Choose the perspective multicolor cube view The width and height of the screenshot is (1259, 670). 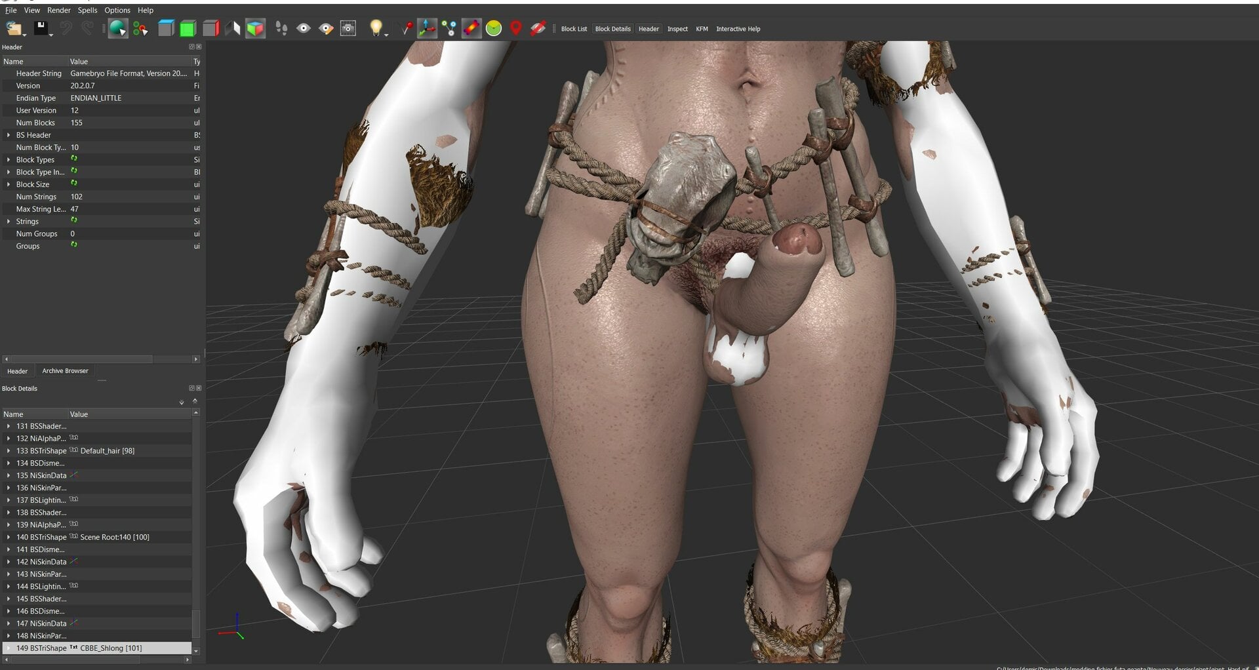pos(255,28)
